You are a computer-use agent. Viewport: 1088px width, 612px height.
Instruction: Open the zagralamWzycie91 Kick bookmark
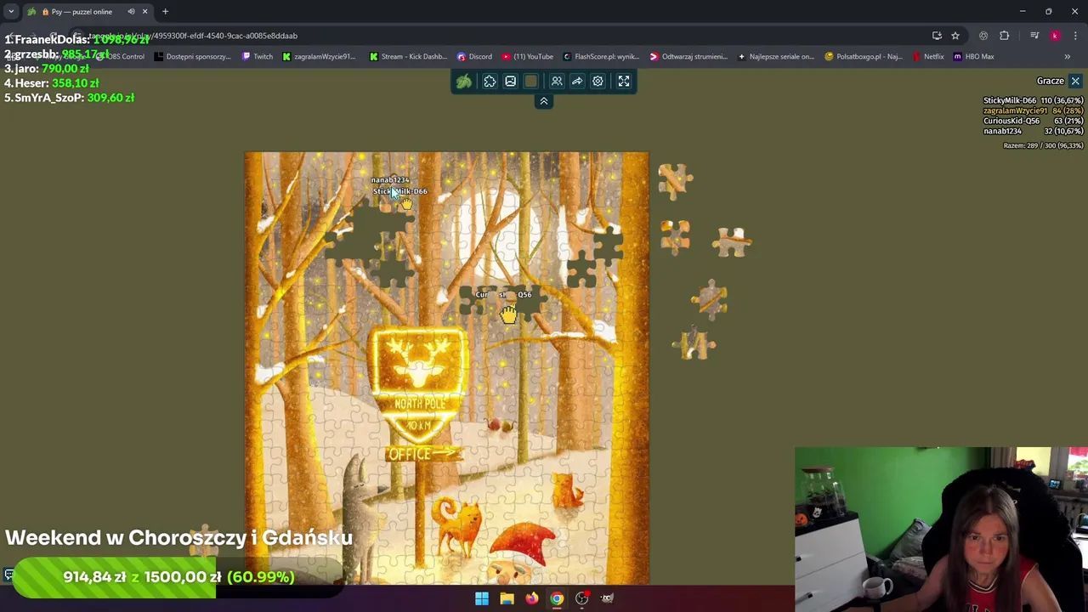coord(319,56)
